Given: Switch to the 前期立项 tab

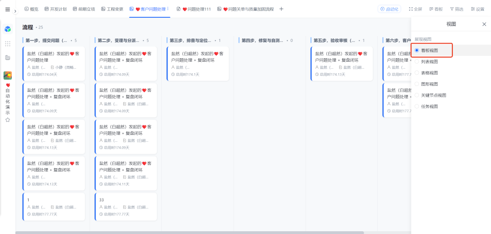Looking at the screenshot, I should [84, 9].
